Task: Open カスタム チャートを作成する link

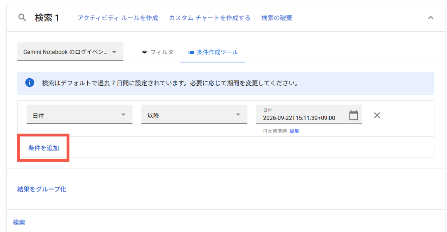Action: [x=210, y=18]
